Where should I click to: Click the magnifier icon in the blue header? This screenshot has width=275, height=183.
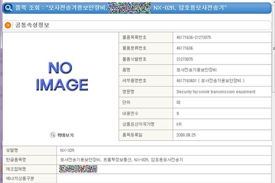8,8
